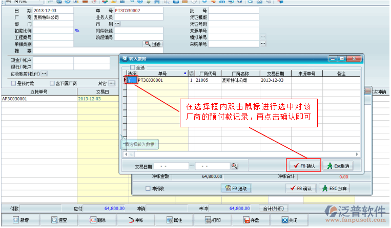Click the dialog's 交易日期 end date field
The height and width of the screenshot is (228, 391).
213,166
